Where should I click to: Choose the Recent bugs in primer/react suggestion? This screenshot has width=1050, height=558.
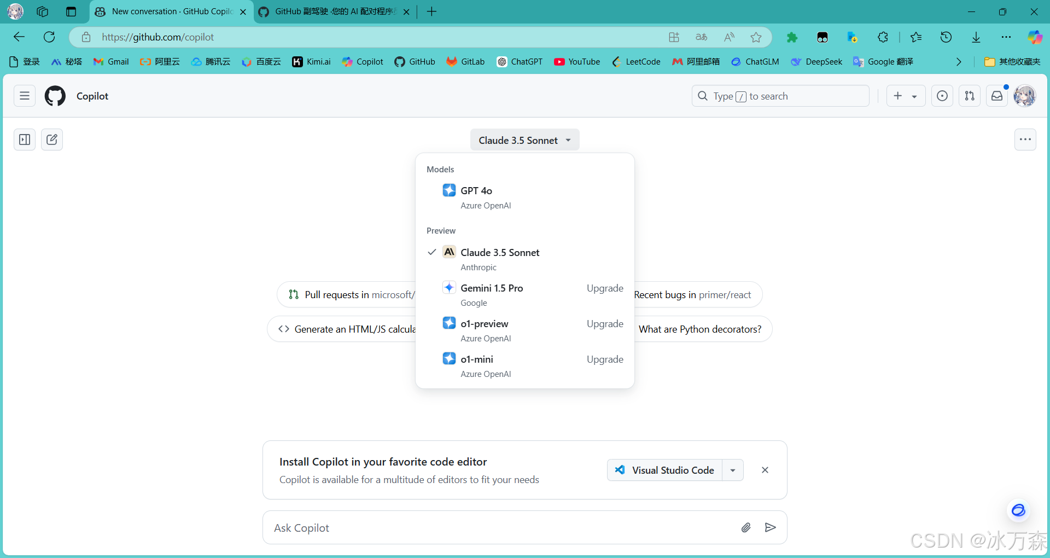pos(698,294)
